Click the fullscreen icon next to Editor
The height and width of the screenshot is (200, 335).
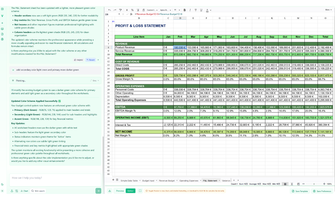tap(140, 191)
